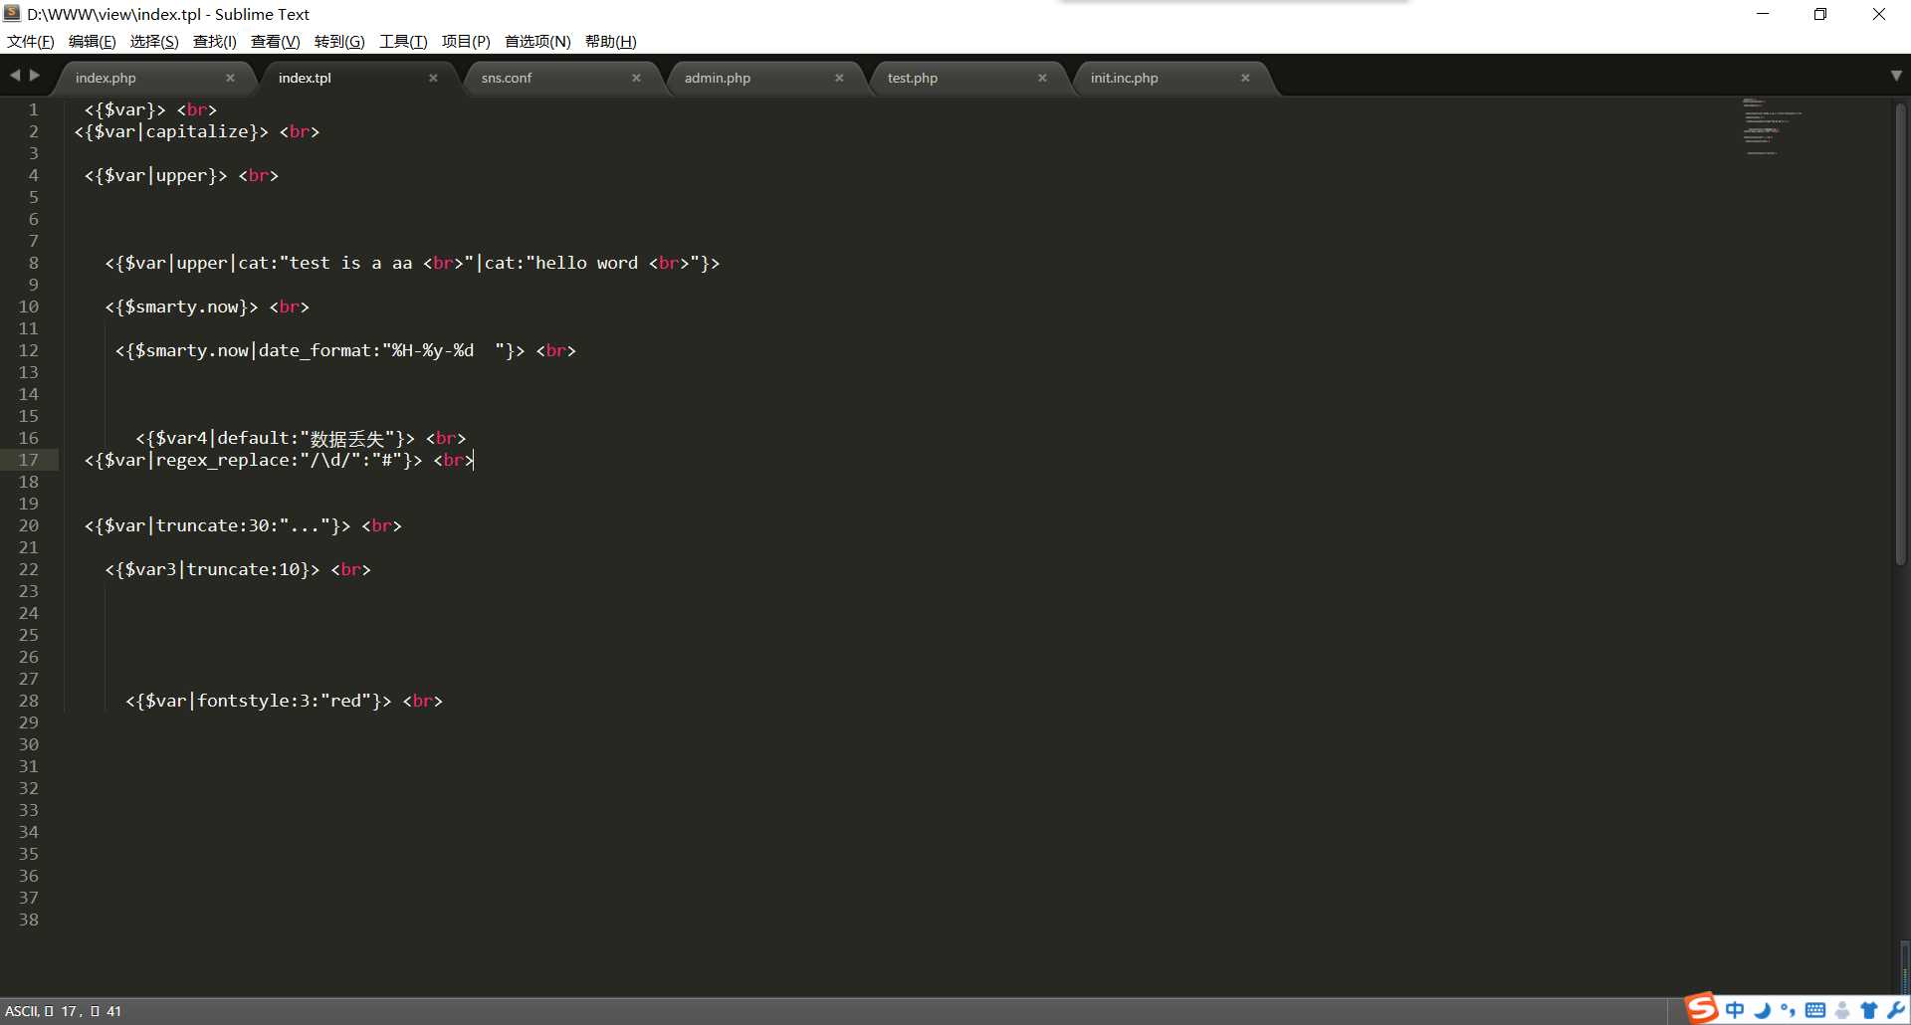Image resolution: width=1911 pixels, height=1025 pixels.
Task: Click the 数据丢失 default string
Action: point(346,439)
